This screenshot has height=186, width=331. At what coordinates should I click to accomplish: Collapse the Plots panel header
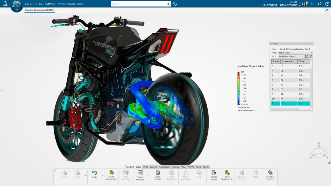(x=271, y=43)
